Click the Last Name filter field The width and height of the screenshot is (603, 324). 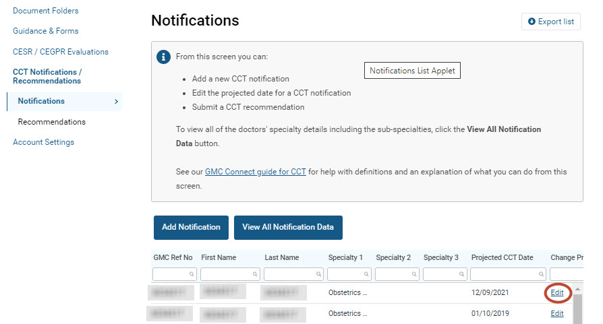[293, 274]
